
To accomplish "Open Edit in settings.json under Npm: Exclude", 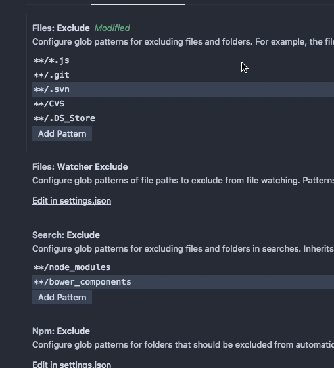I will (x=72, y=364).
